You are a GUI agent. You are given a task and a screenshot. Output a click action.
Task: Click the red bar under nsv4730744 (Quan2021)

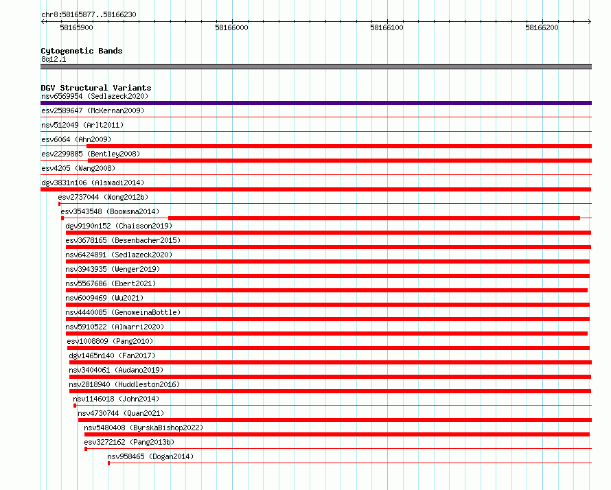tap(335, 420)
